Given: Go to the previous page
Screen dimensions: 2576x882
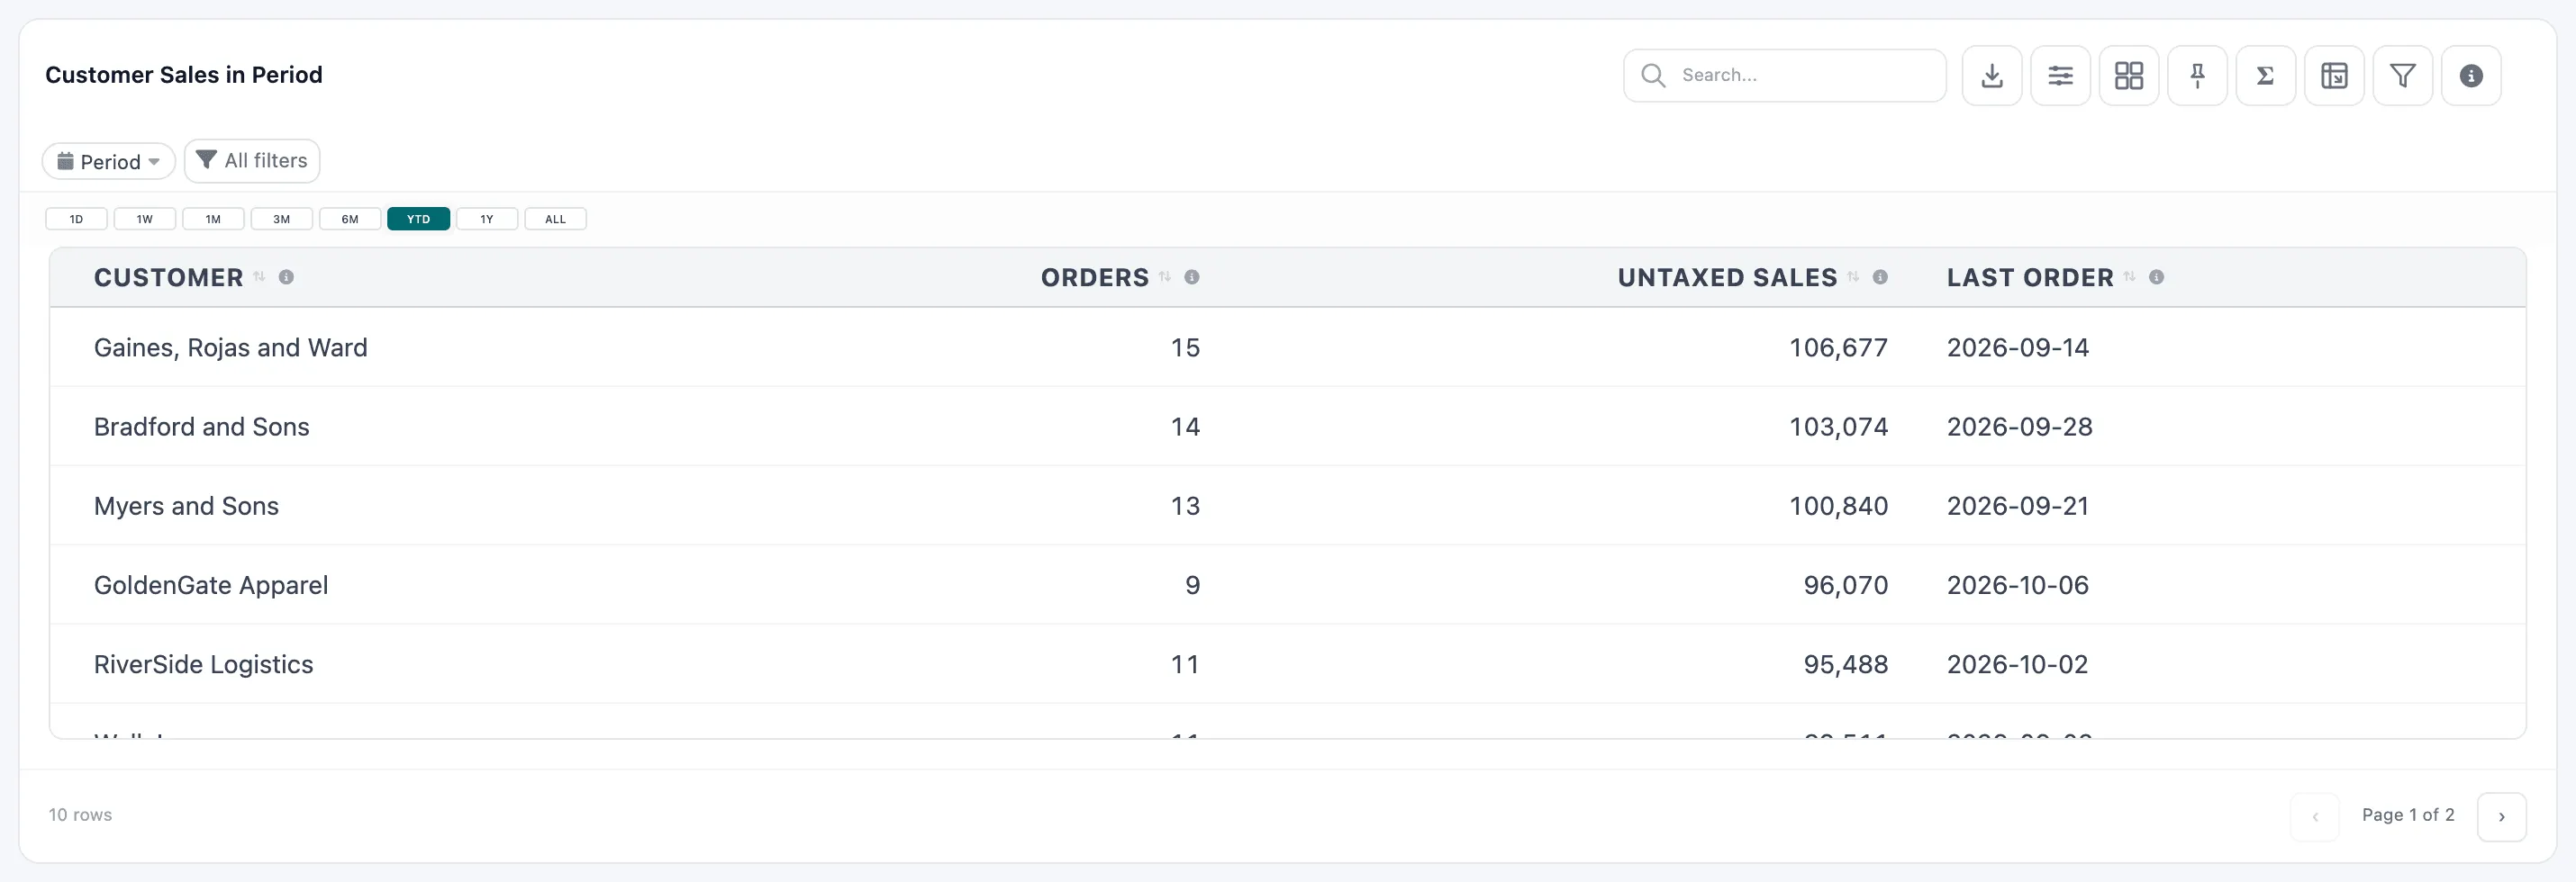Looking at the screenshot, I should coord(2314,817).
